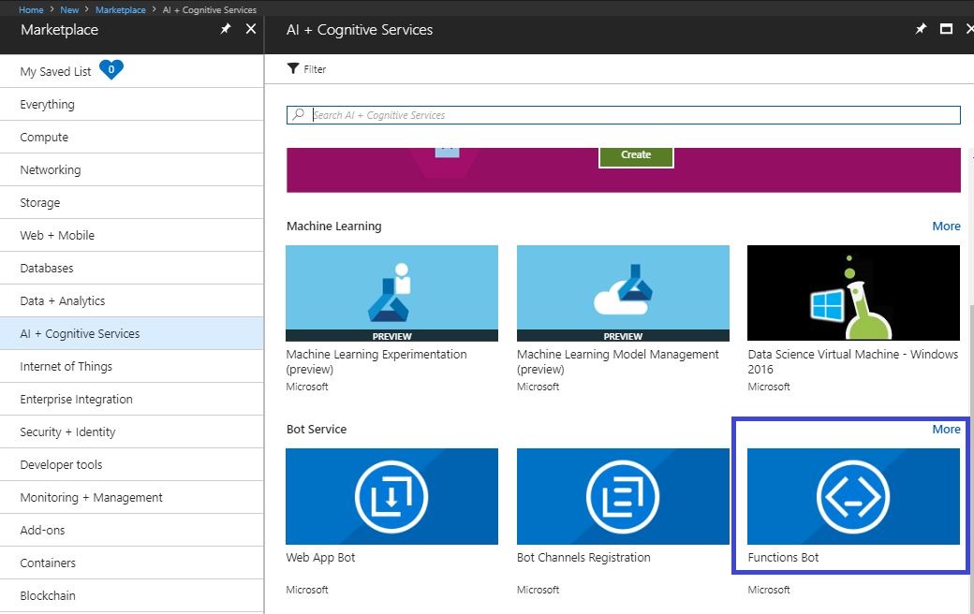974x614 pixels.
Task: Open the Data Science Virtual Machine tile
Action: [x=853, y=293]
